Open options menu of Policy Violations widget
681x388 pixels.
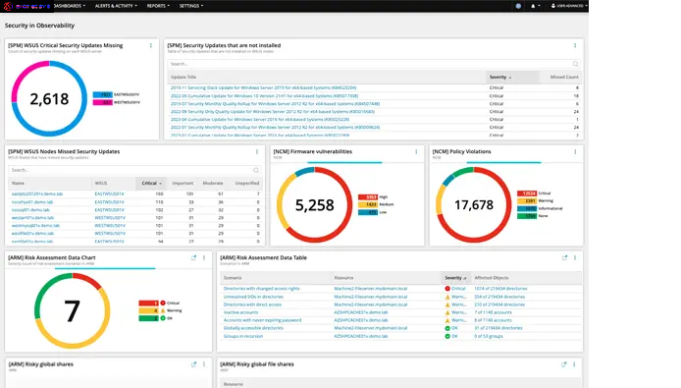(575, 152)
